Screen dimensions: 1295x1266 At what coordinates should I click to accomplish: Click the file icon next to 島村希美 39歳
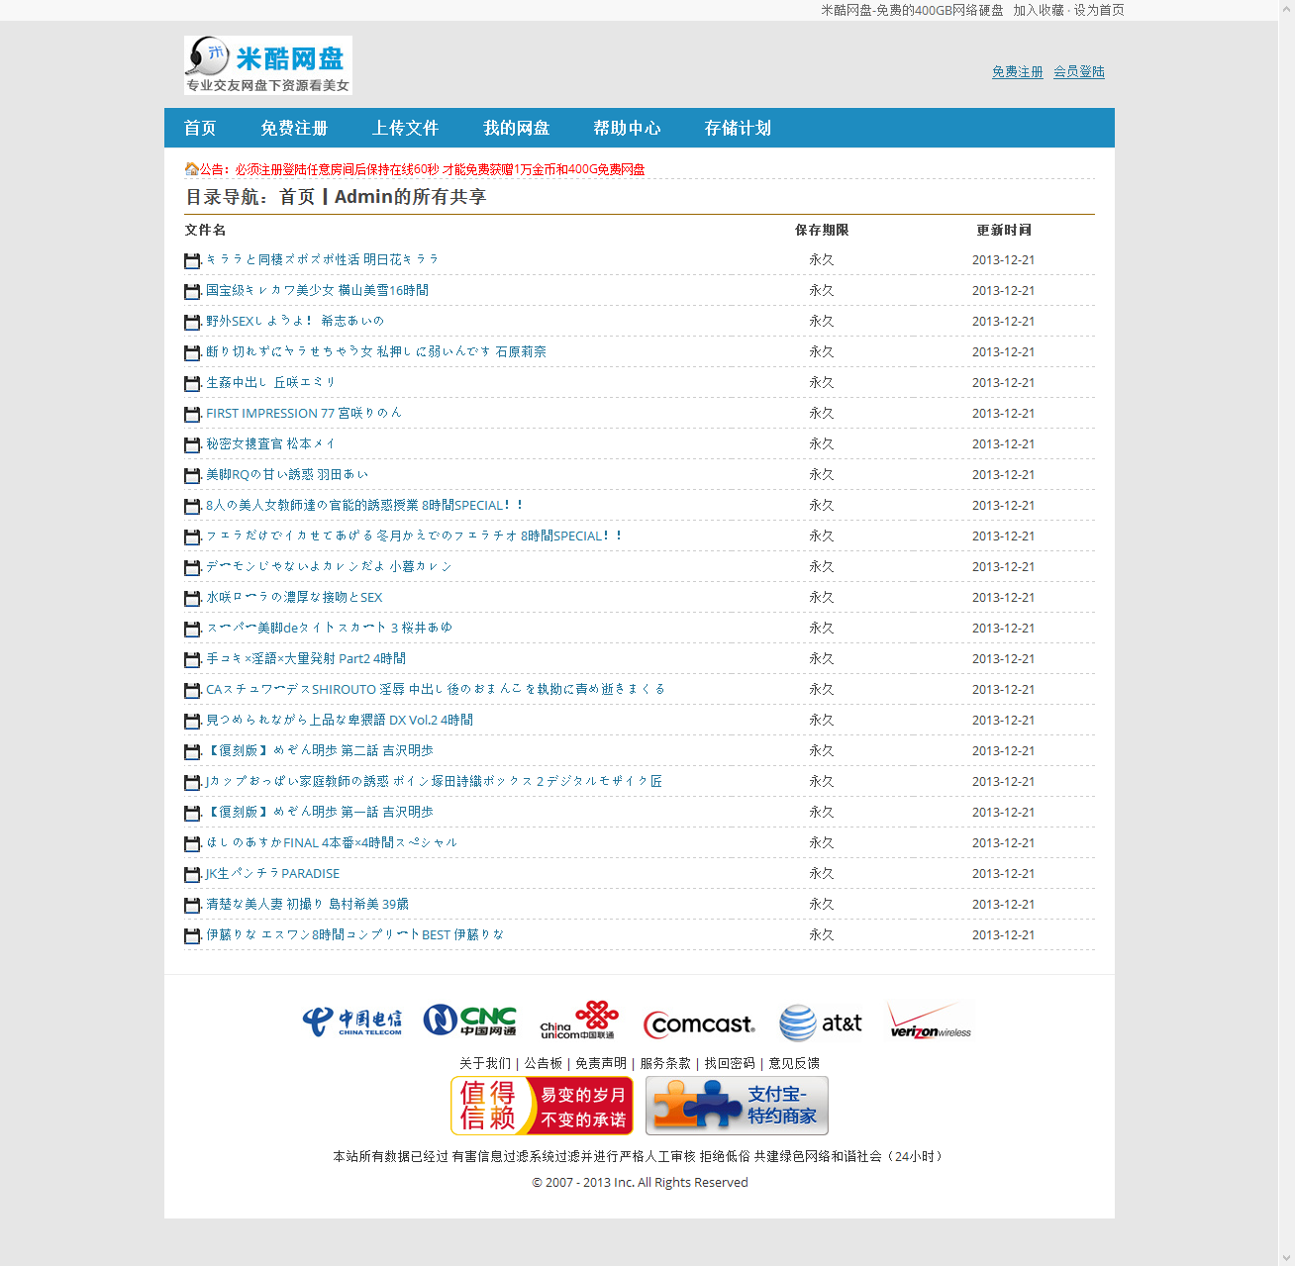[192, 905]
